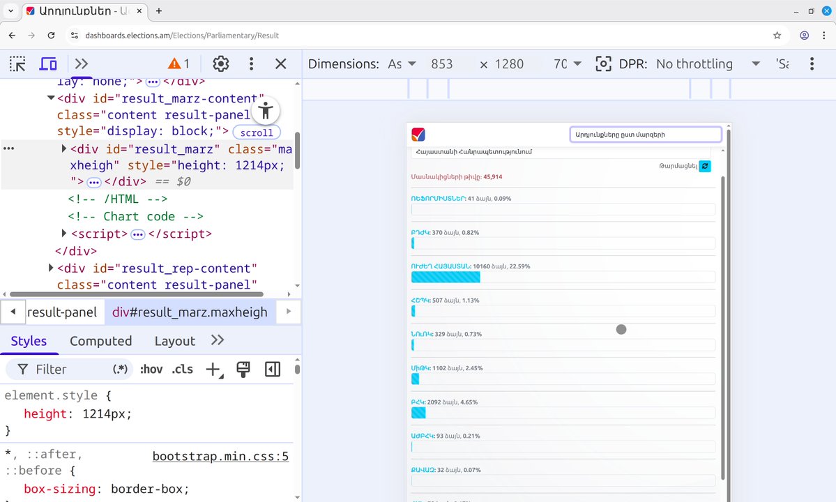Select div#result_marz.maxheigh breadcrumb
The width and height of the screenshot is (836, 502).
[190, 312]
